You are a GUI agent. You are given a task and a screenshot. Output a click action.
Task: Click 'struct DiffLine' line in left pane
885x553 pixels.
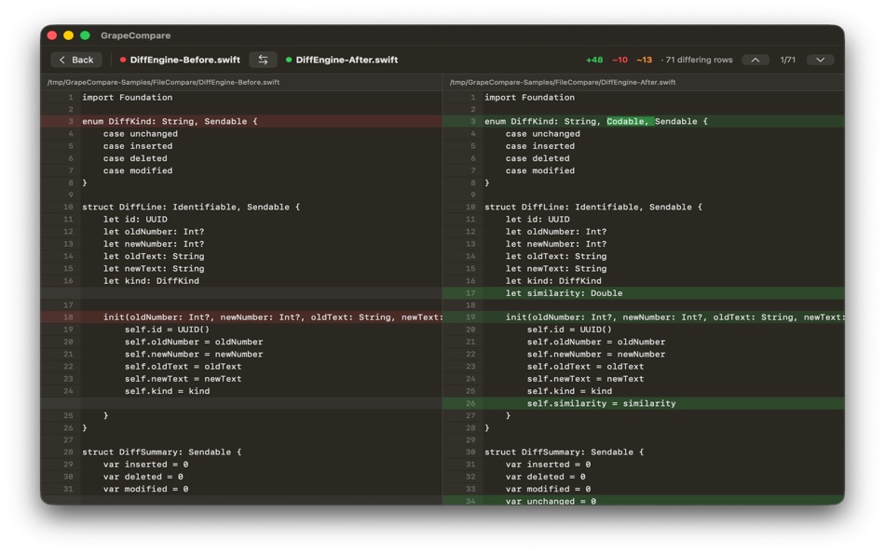(x=191, y=207)
